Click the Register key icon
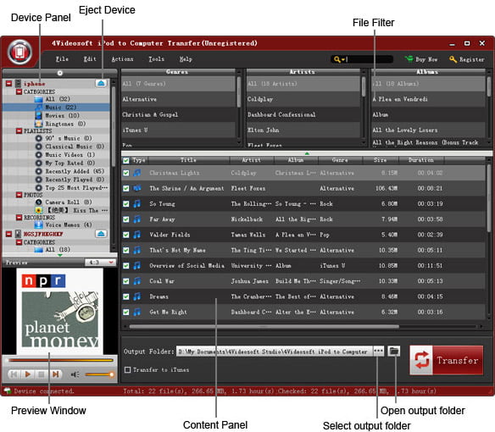The width and height of the screenshot is (495, 432). pyautogui.click(x=453, y=59)
